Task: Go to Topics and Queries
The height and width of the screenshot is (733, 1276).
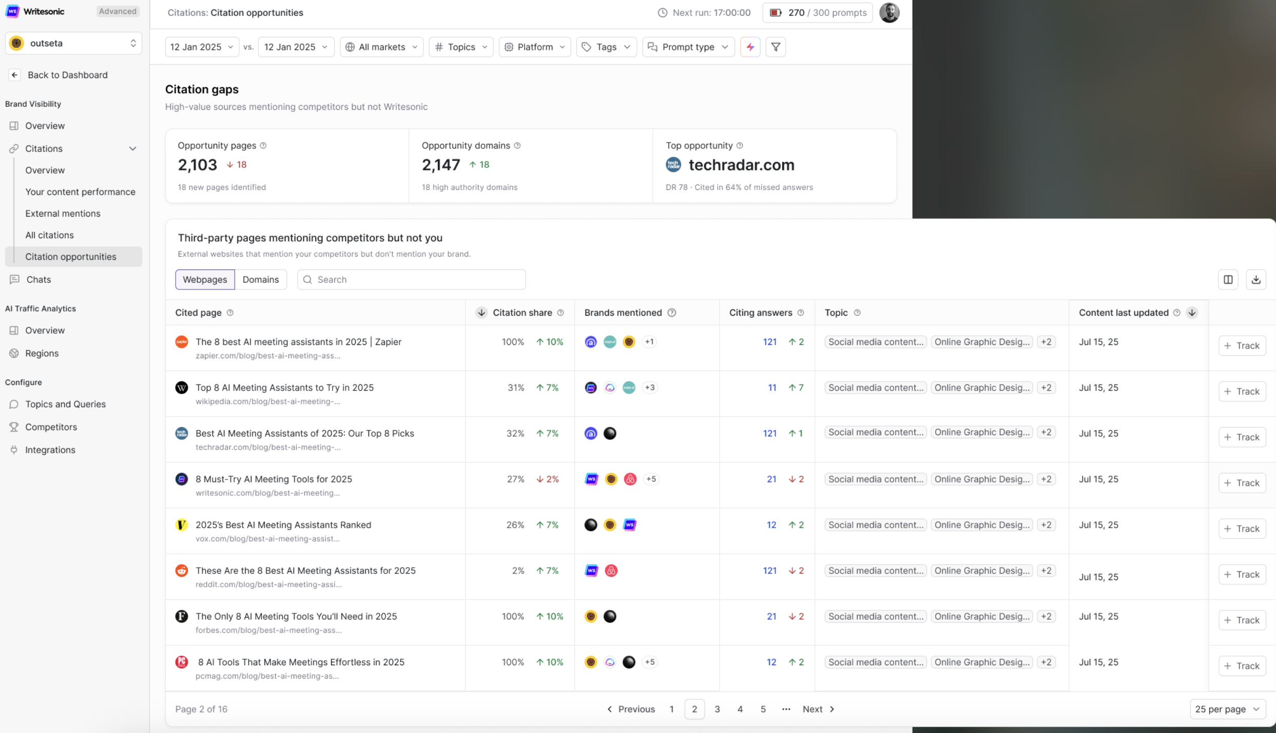Action: 65,404
